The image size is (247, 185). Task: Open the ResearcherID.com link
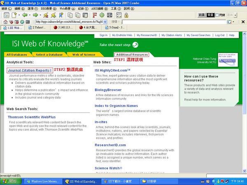[110, 145]
